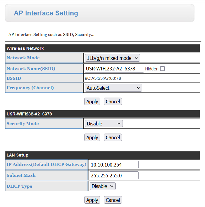Cancel the Wireless Network changes

(x=113, y=102)
